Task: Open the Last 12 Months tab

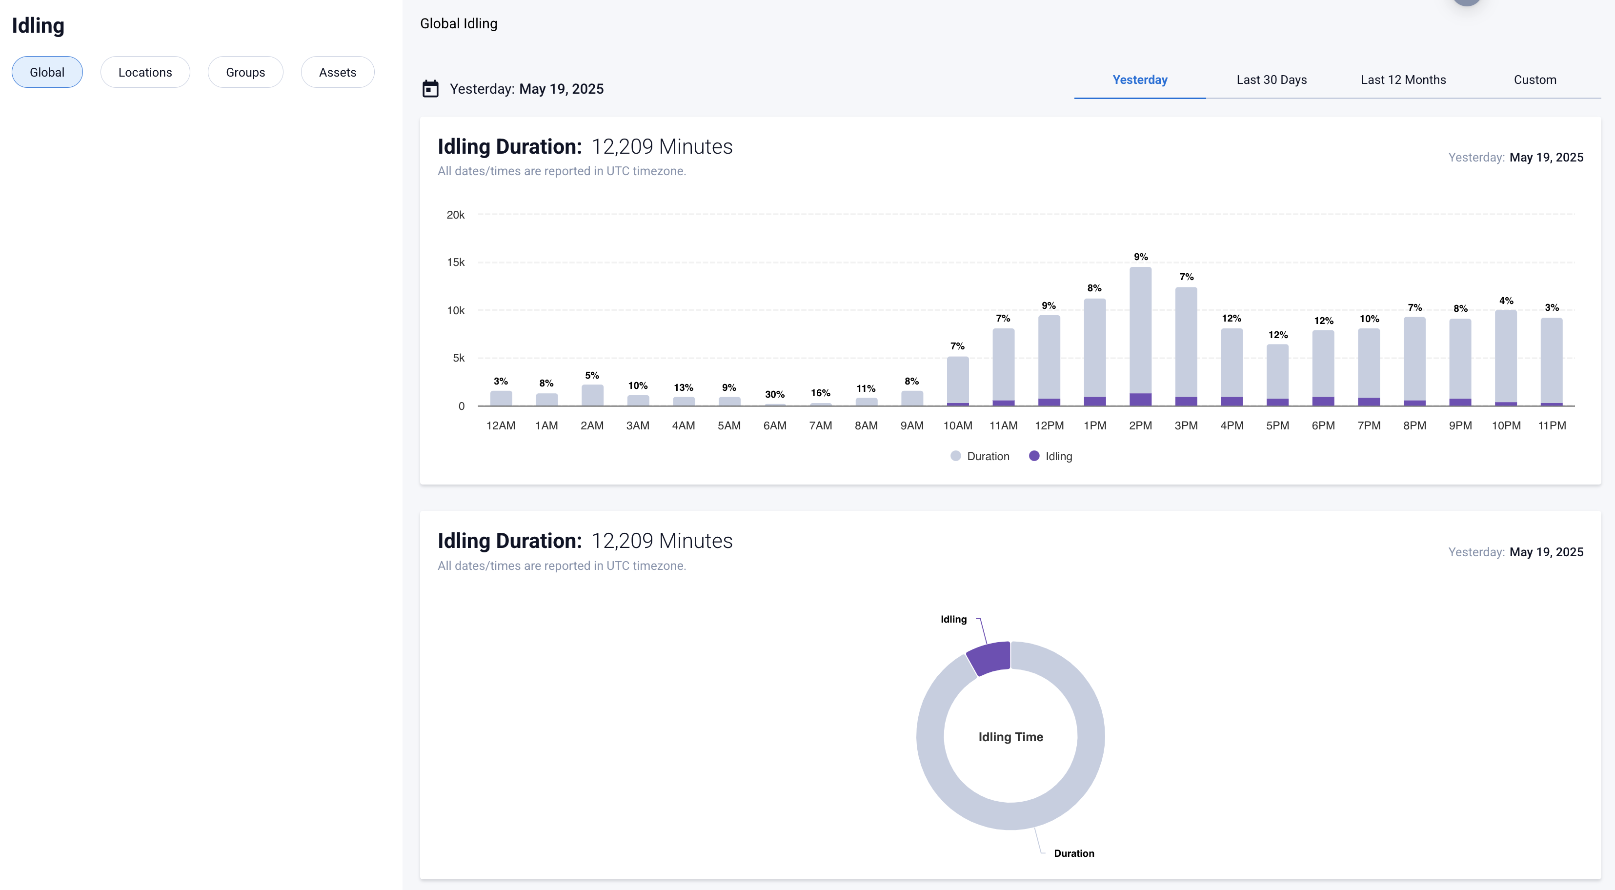Action: click(x=1403, y=80)
